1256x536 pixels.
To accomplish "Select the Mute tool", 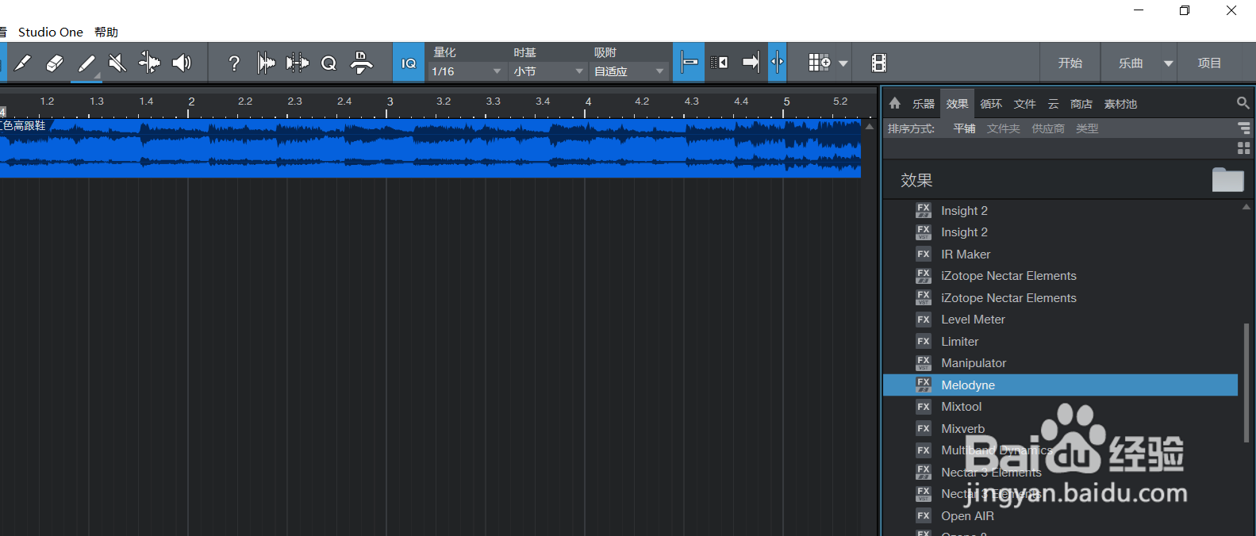I will pyautogui.click(x=117, y=63).
